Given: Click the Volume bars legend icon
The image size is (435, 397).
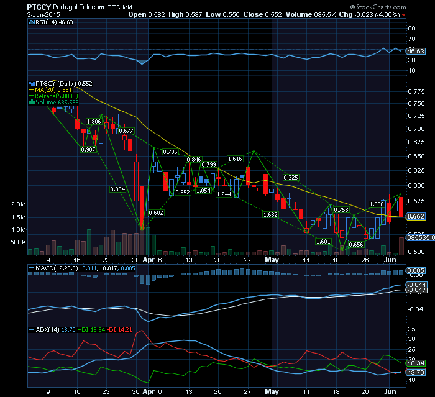Looking at the screenshot, I should click(x=32, y=103).
